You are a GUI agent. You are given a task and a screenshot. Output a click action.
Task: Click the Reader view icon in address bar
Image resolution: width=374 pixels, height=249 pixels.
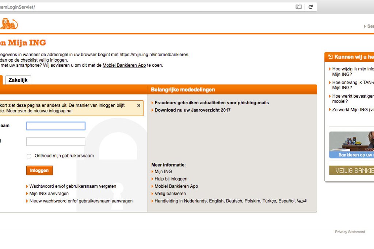click(x=298, y=7)
